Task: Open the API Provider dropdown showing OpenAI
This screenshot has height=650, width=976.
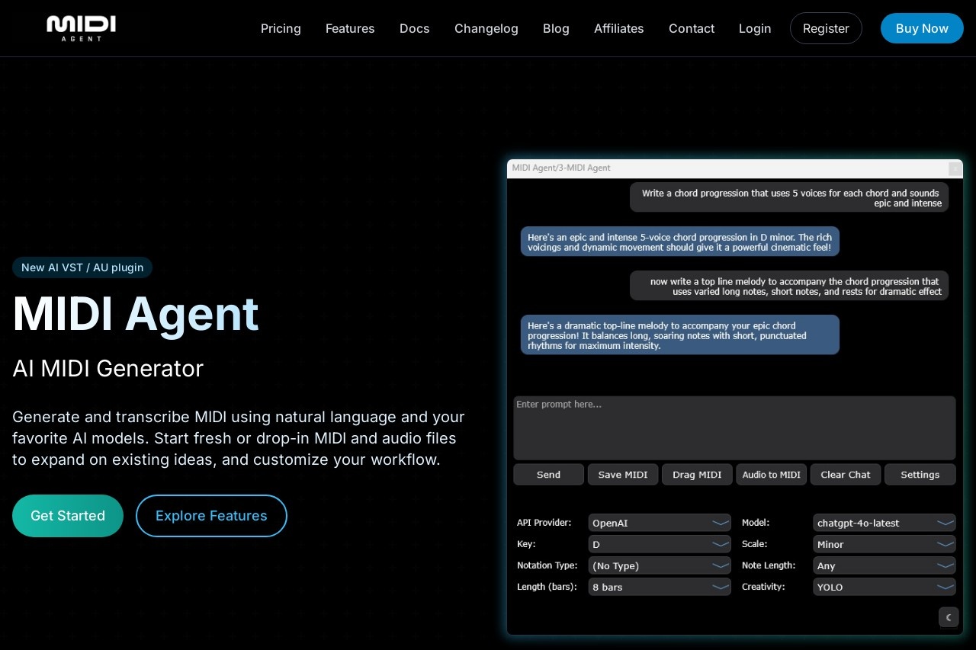Action: tap(660, 523)
